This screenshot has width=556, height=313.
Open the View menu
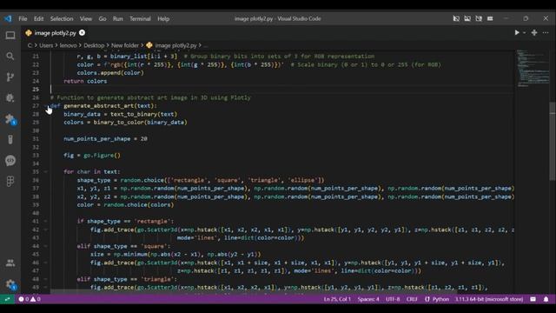[x=86, y=18]
